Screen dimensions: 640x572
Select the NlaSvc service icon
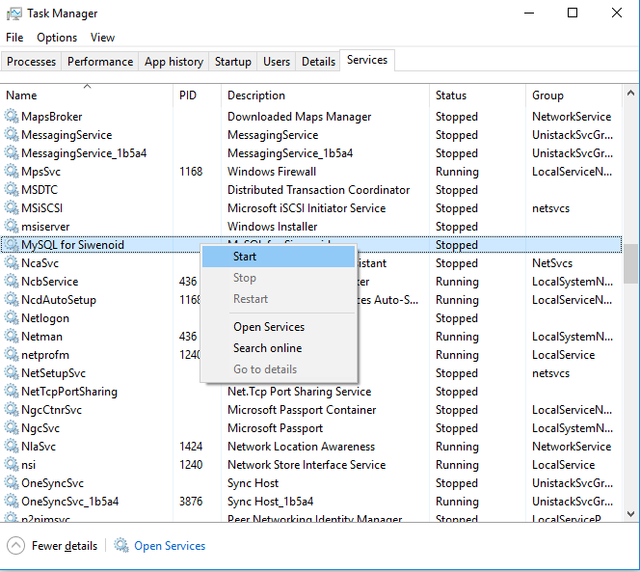tap(12, 447)
